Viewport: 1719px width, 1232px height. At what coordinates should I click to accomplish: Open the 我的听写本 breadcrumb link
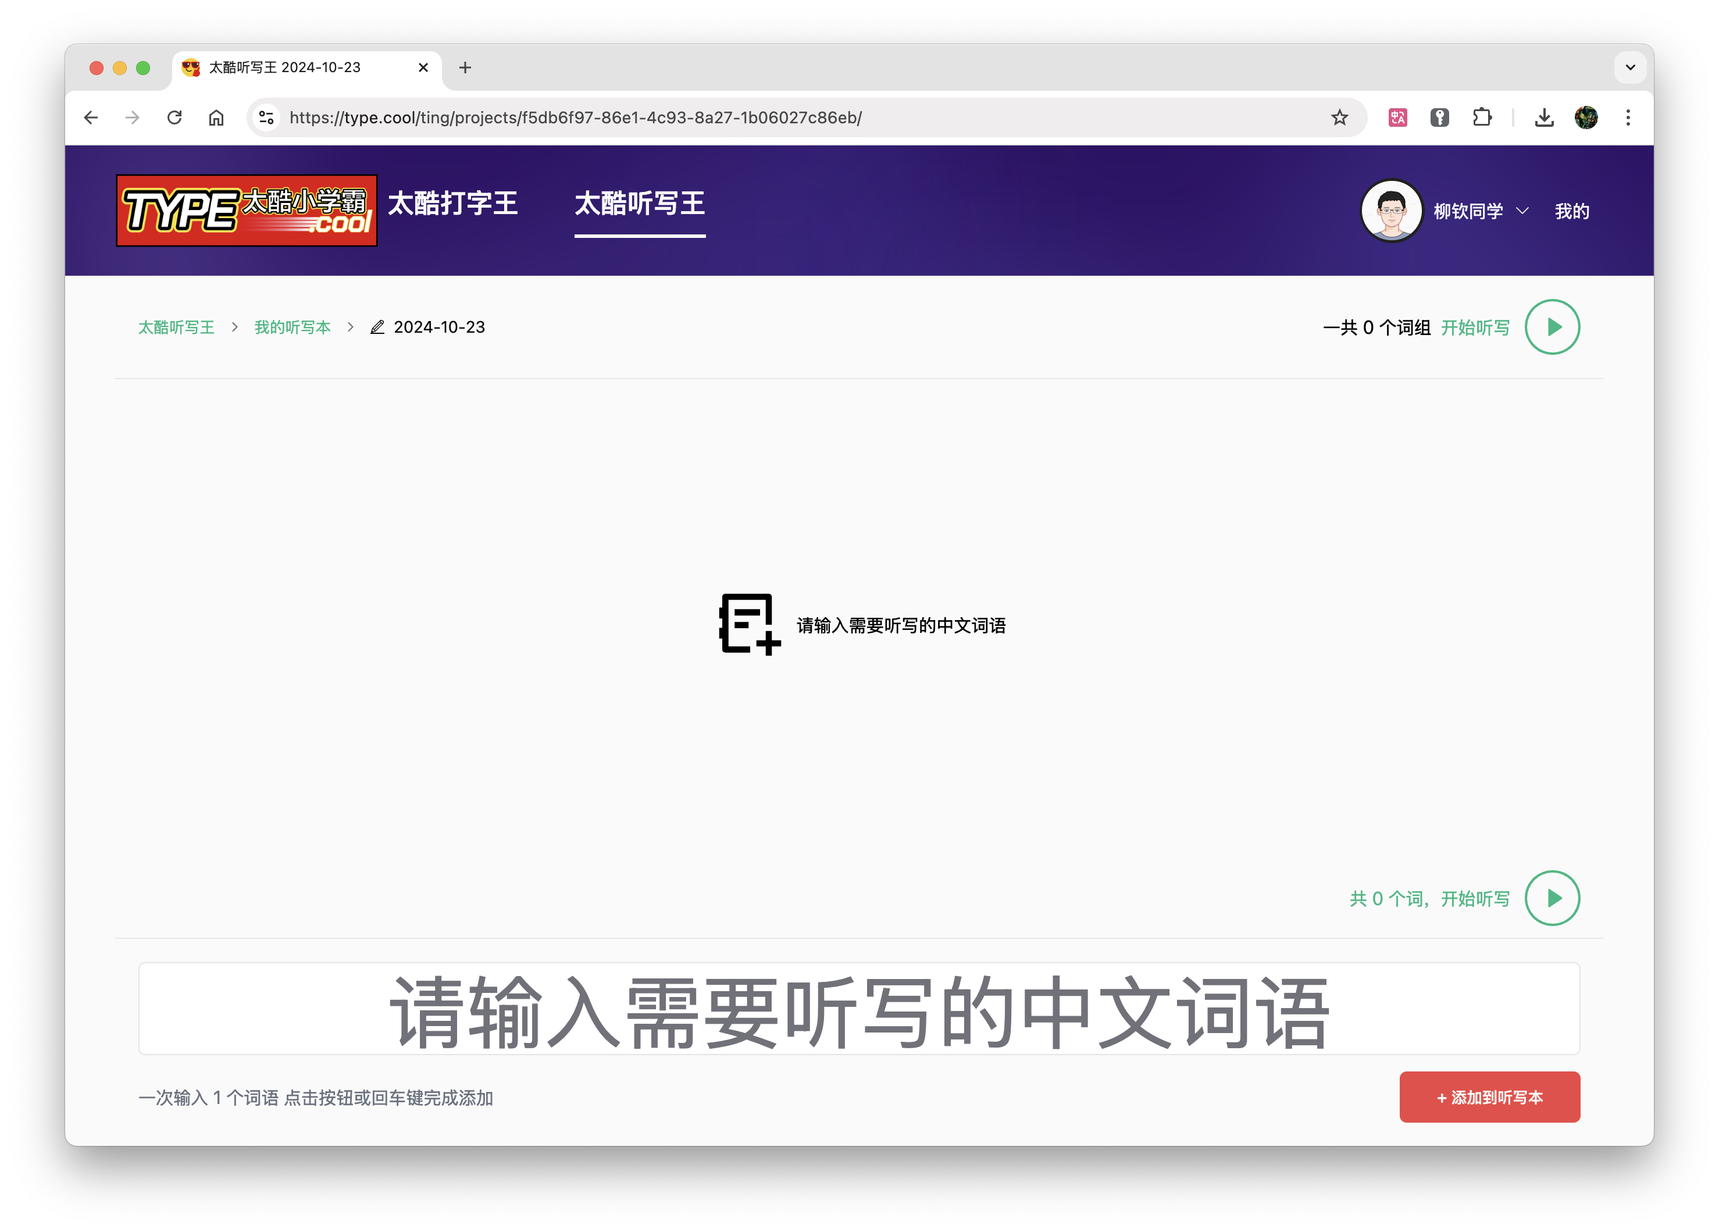pos(292,327)
